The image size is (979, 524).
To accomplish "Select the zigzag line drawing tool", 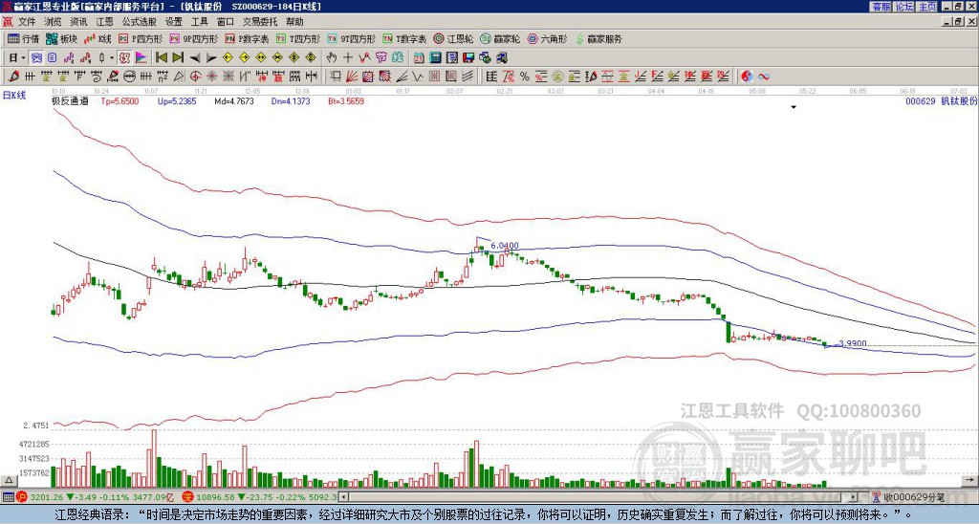I will (419, 76).
